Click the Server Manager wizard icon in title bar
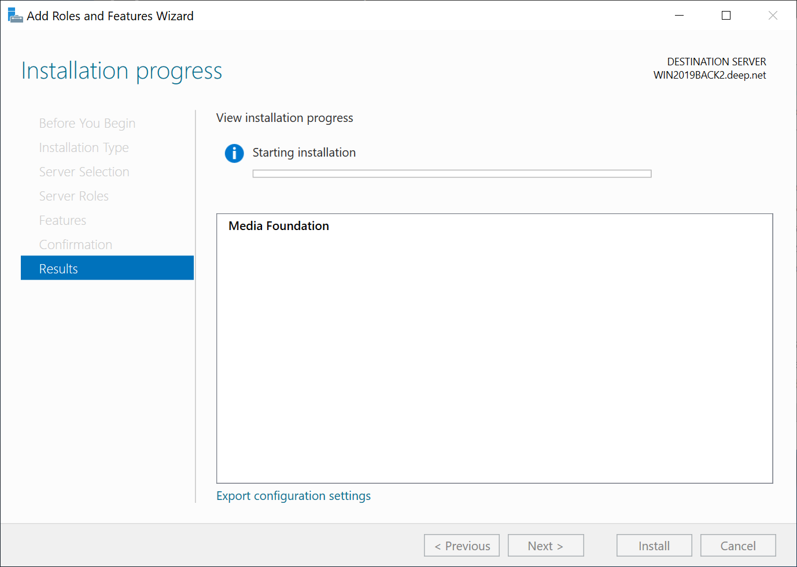797x567 pixels. pos(15,16)
